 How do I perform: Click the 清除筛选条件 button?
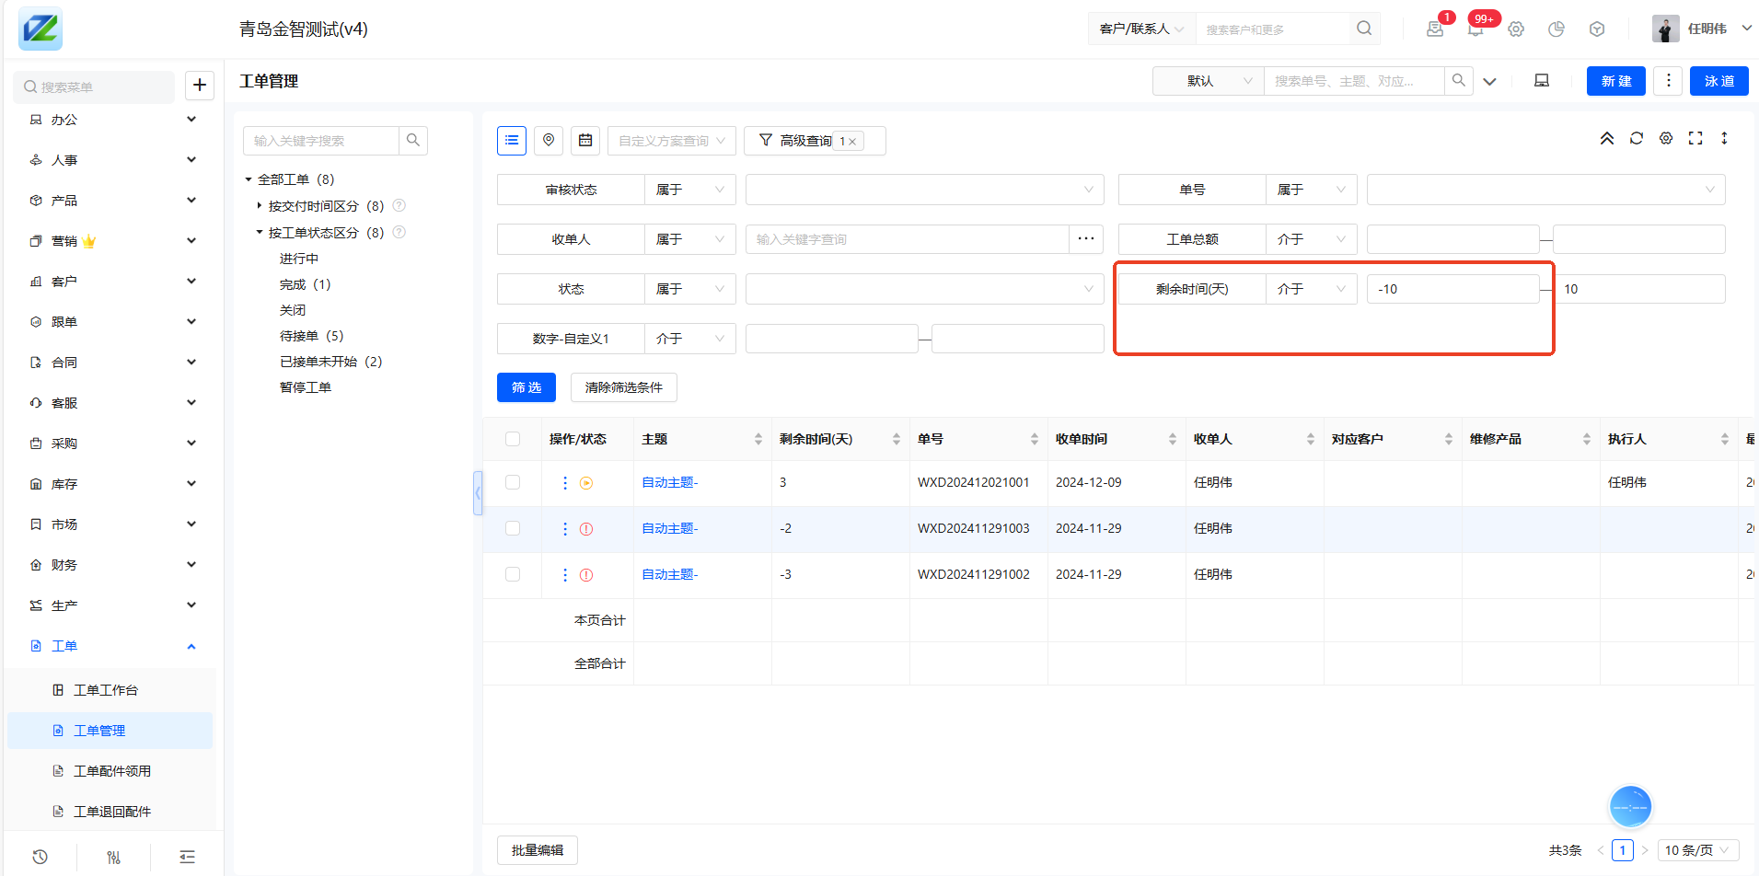(623, 387)
